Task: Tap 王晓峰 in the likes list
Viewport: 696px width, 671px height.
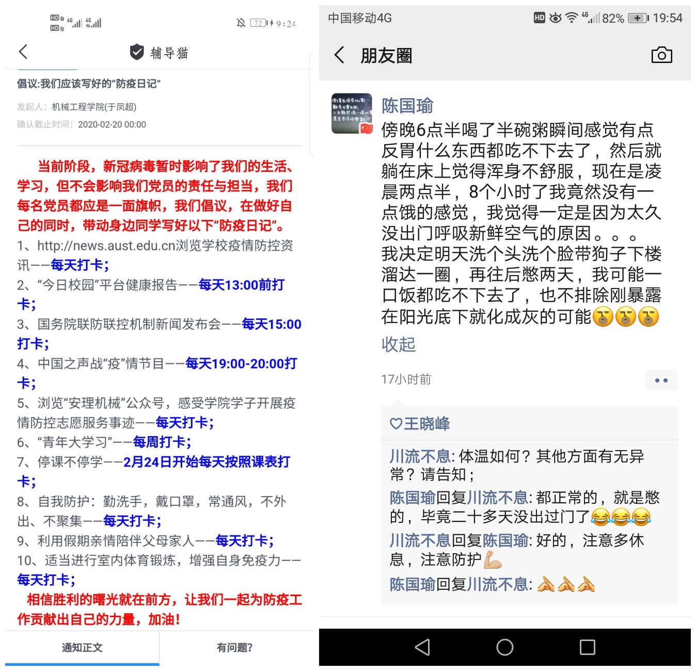Action: coord(427,424)
